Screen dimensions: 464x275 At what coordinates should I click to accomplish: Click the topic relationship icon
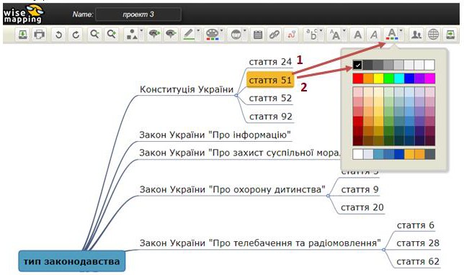[x=292, y=35]
